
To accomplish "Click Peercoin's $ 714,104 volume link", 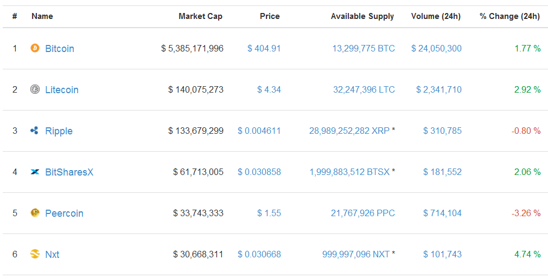I will coord(442,213).
